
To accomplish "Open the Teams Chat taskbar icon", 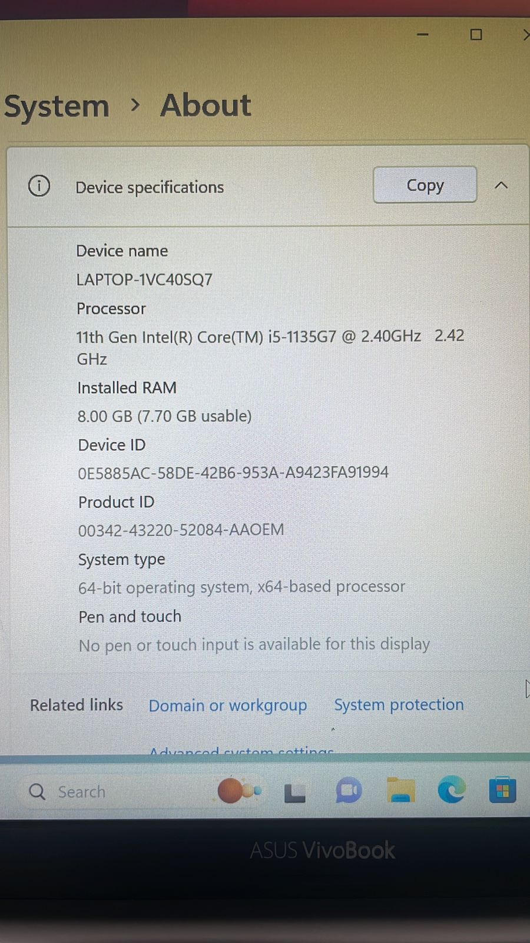I will (349, 791).
